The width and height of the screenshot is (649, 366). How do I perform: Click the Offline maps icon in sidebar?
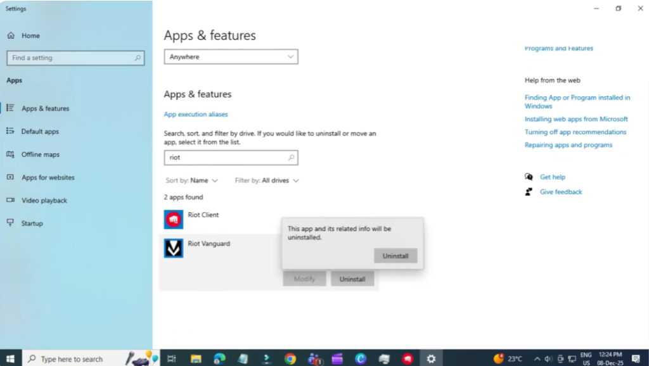(11, 154)
